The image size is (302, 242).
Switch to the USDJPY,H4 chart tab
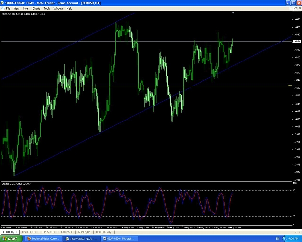coord(66,232)
